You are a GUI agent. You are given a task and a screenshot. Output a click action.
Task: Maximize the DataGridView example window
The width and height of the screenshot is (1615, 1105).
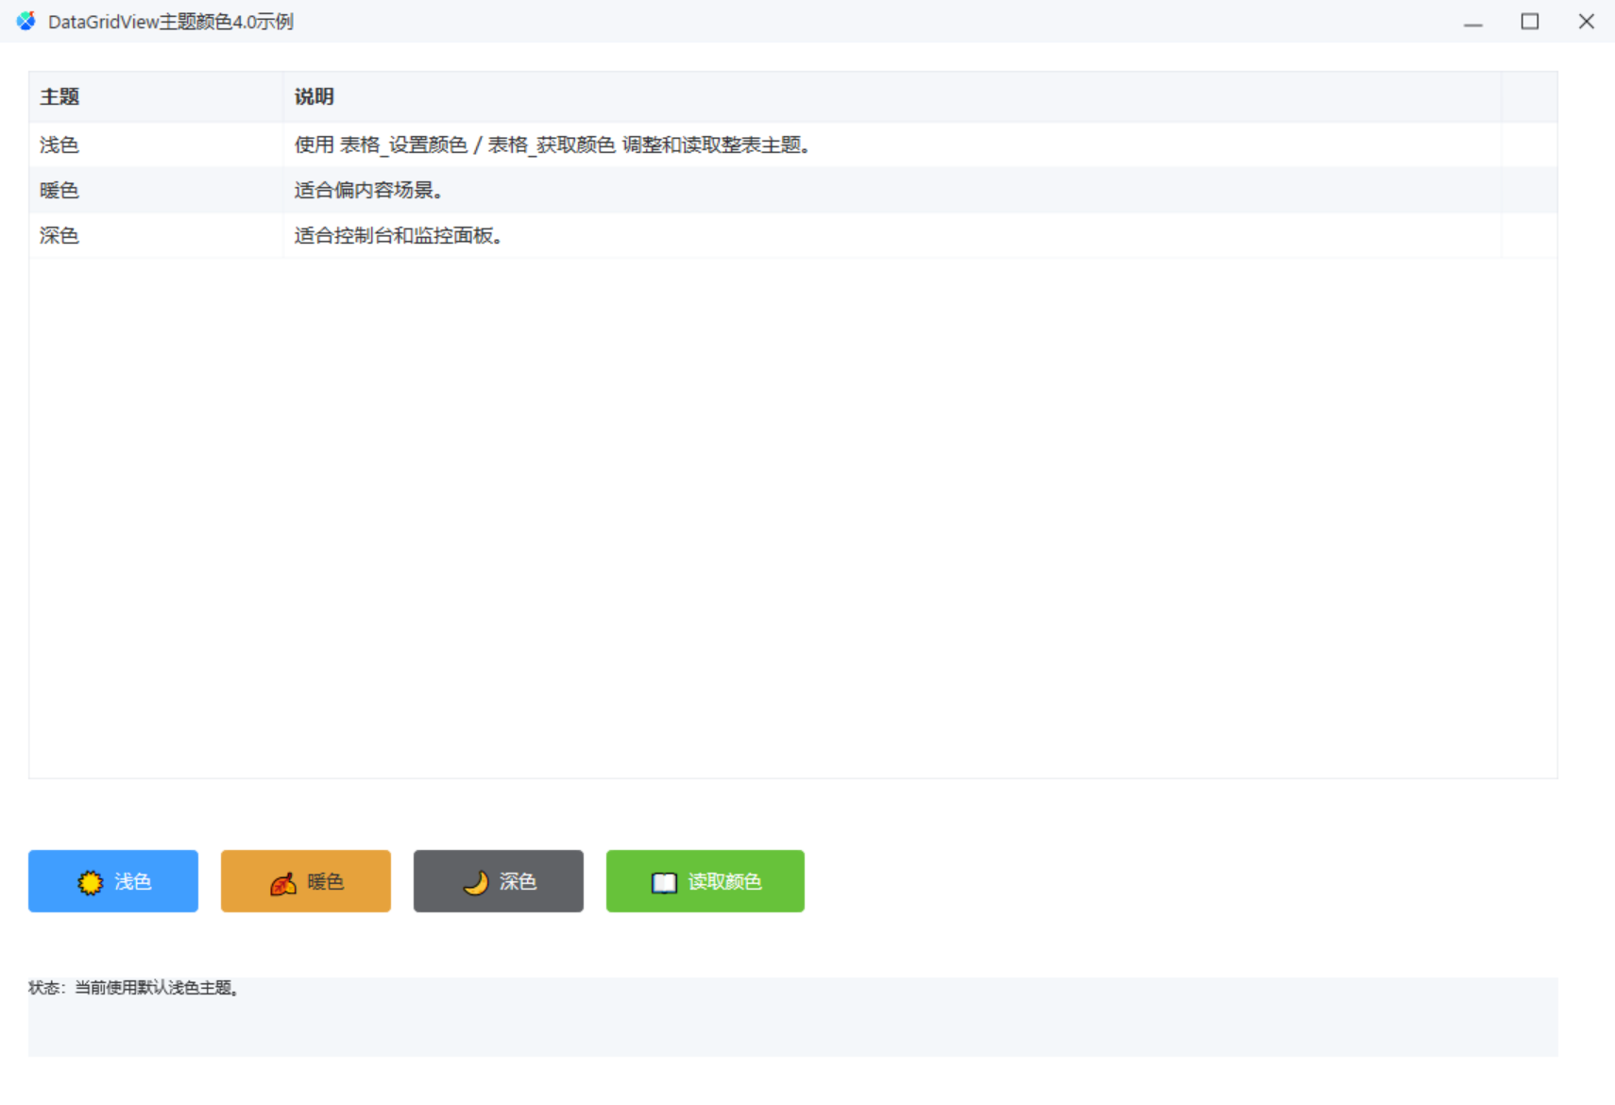click(x=1530, y=21)
